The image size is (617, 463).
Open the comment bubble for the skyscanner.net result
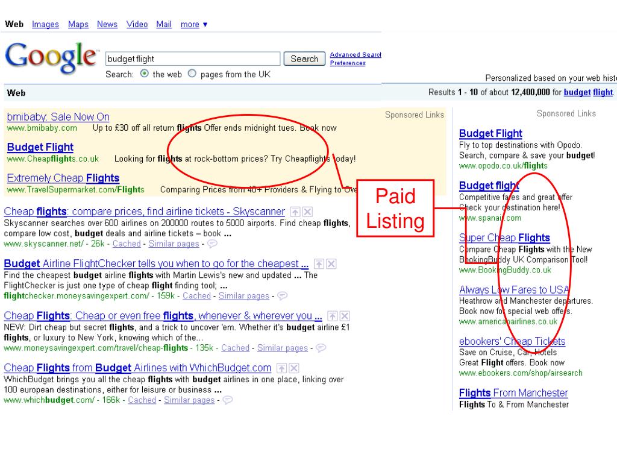point(212,244)
